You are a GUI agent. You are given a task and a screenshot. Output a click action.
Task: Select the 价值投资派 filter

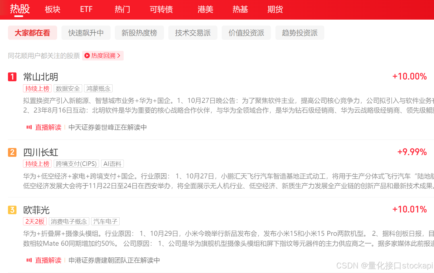(246, 33)
